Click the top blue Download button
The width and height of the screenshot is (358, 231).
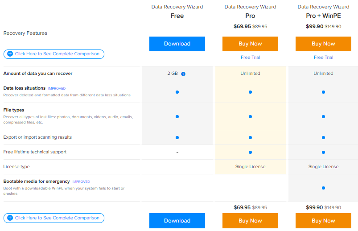click(x=177, y=44)
